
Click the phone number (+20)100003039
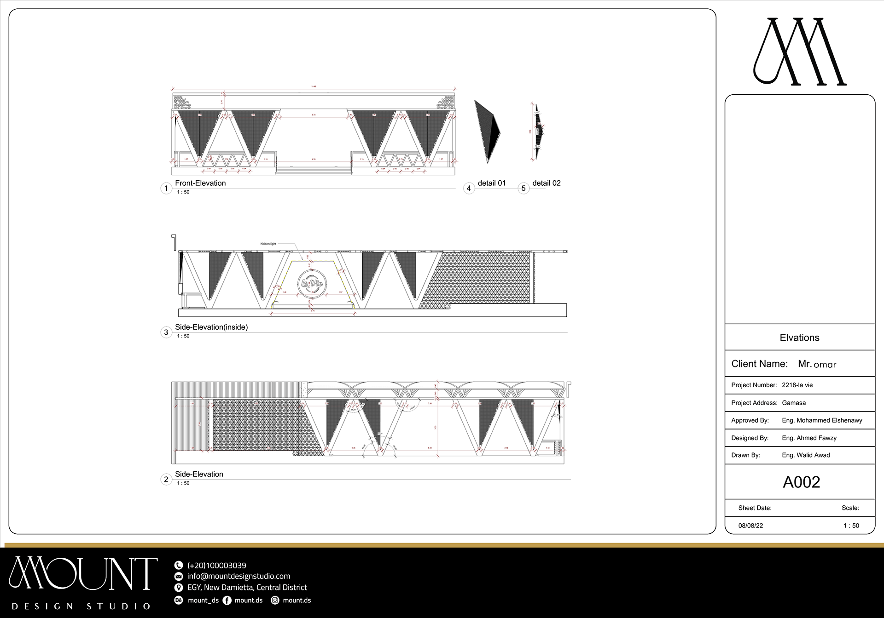coord(217,566)
